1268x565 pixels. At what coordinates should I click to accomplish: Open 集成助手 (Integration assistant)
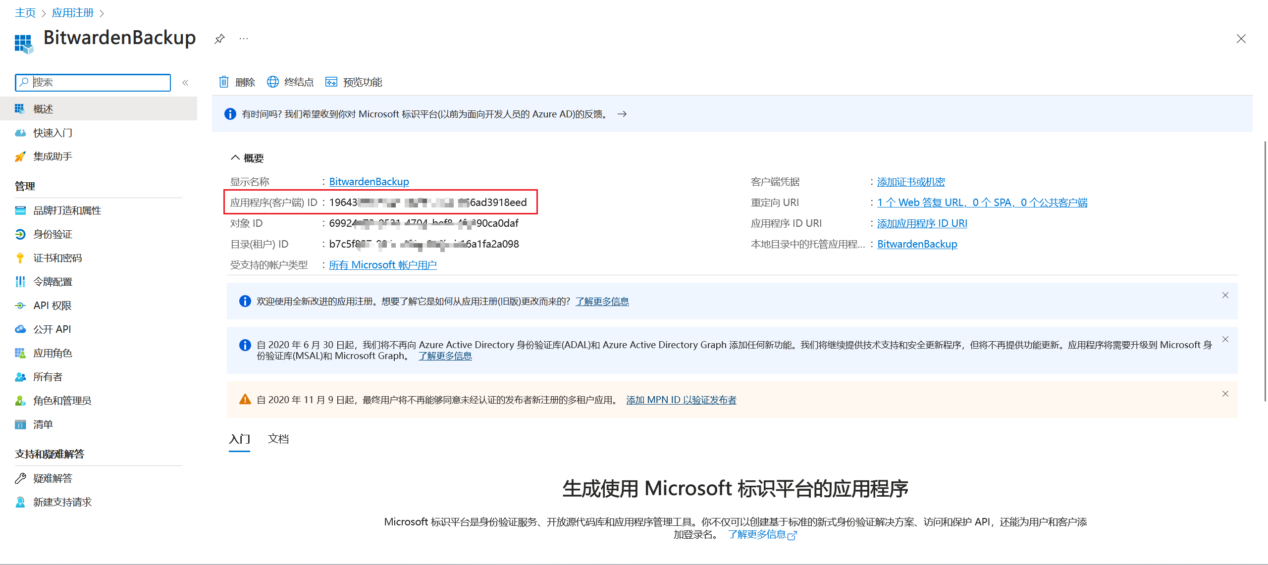click(x=52, y=156)
